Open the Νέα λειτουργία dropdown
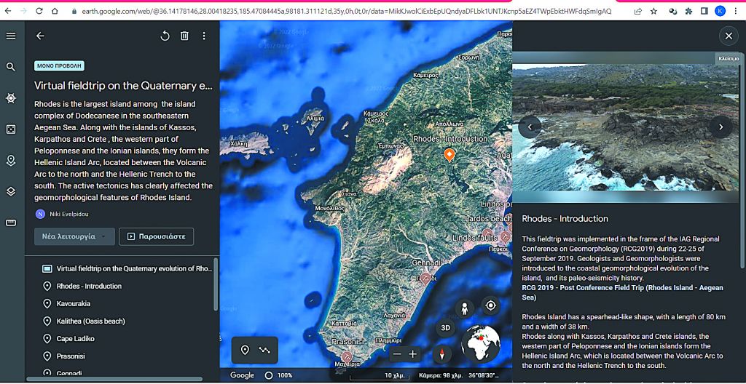The width and height of the screenshot is (746, 384). point(75,236)
